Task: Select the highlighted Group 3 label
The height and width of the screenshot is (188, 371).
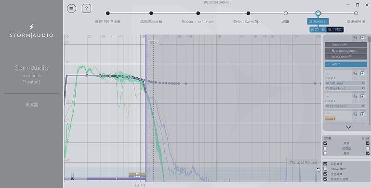Action: point(330,119)
